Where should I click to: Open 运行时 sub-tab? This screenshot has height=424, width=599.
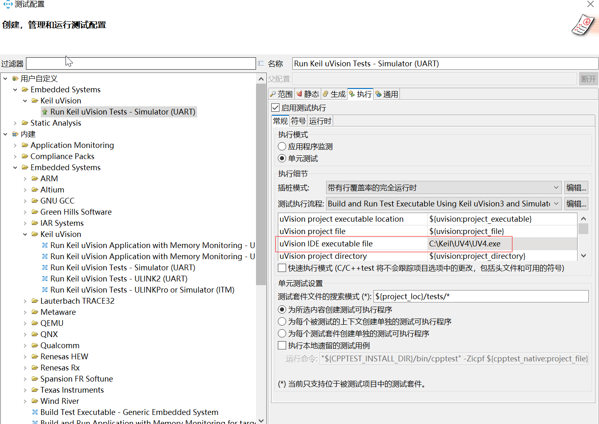(320, 121)
